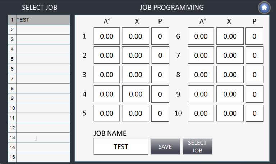This screenshot has height=164, width=276.
Task: Edit step 1 X value field
Action: tap(135, 36)
